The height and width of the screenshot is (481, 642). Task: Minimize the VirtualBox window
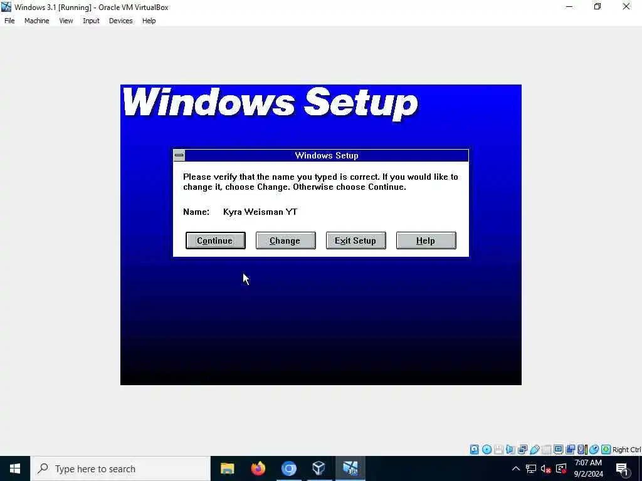[x=569, y=7]
